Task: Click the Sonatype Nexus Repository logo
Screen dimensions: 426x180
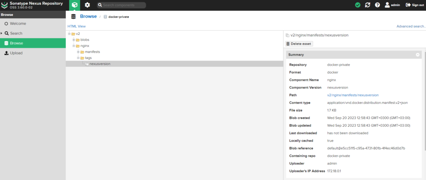Action: coord(5,5)
